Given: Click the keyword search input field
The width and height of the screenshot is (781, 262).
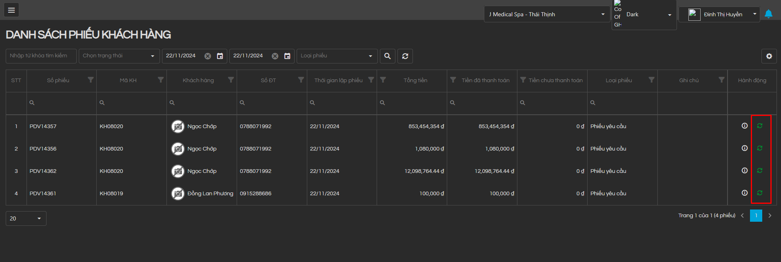Looking at the screenshot, I should pyautogui.click(x=41, y=56).
